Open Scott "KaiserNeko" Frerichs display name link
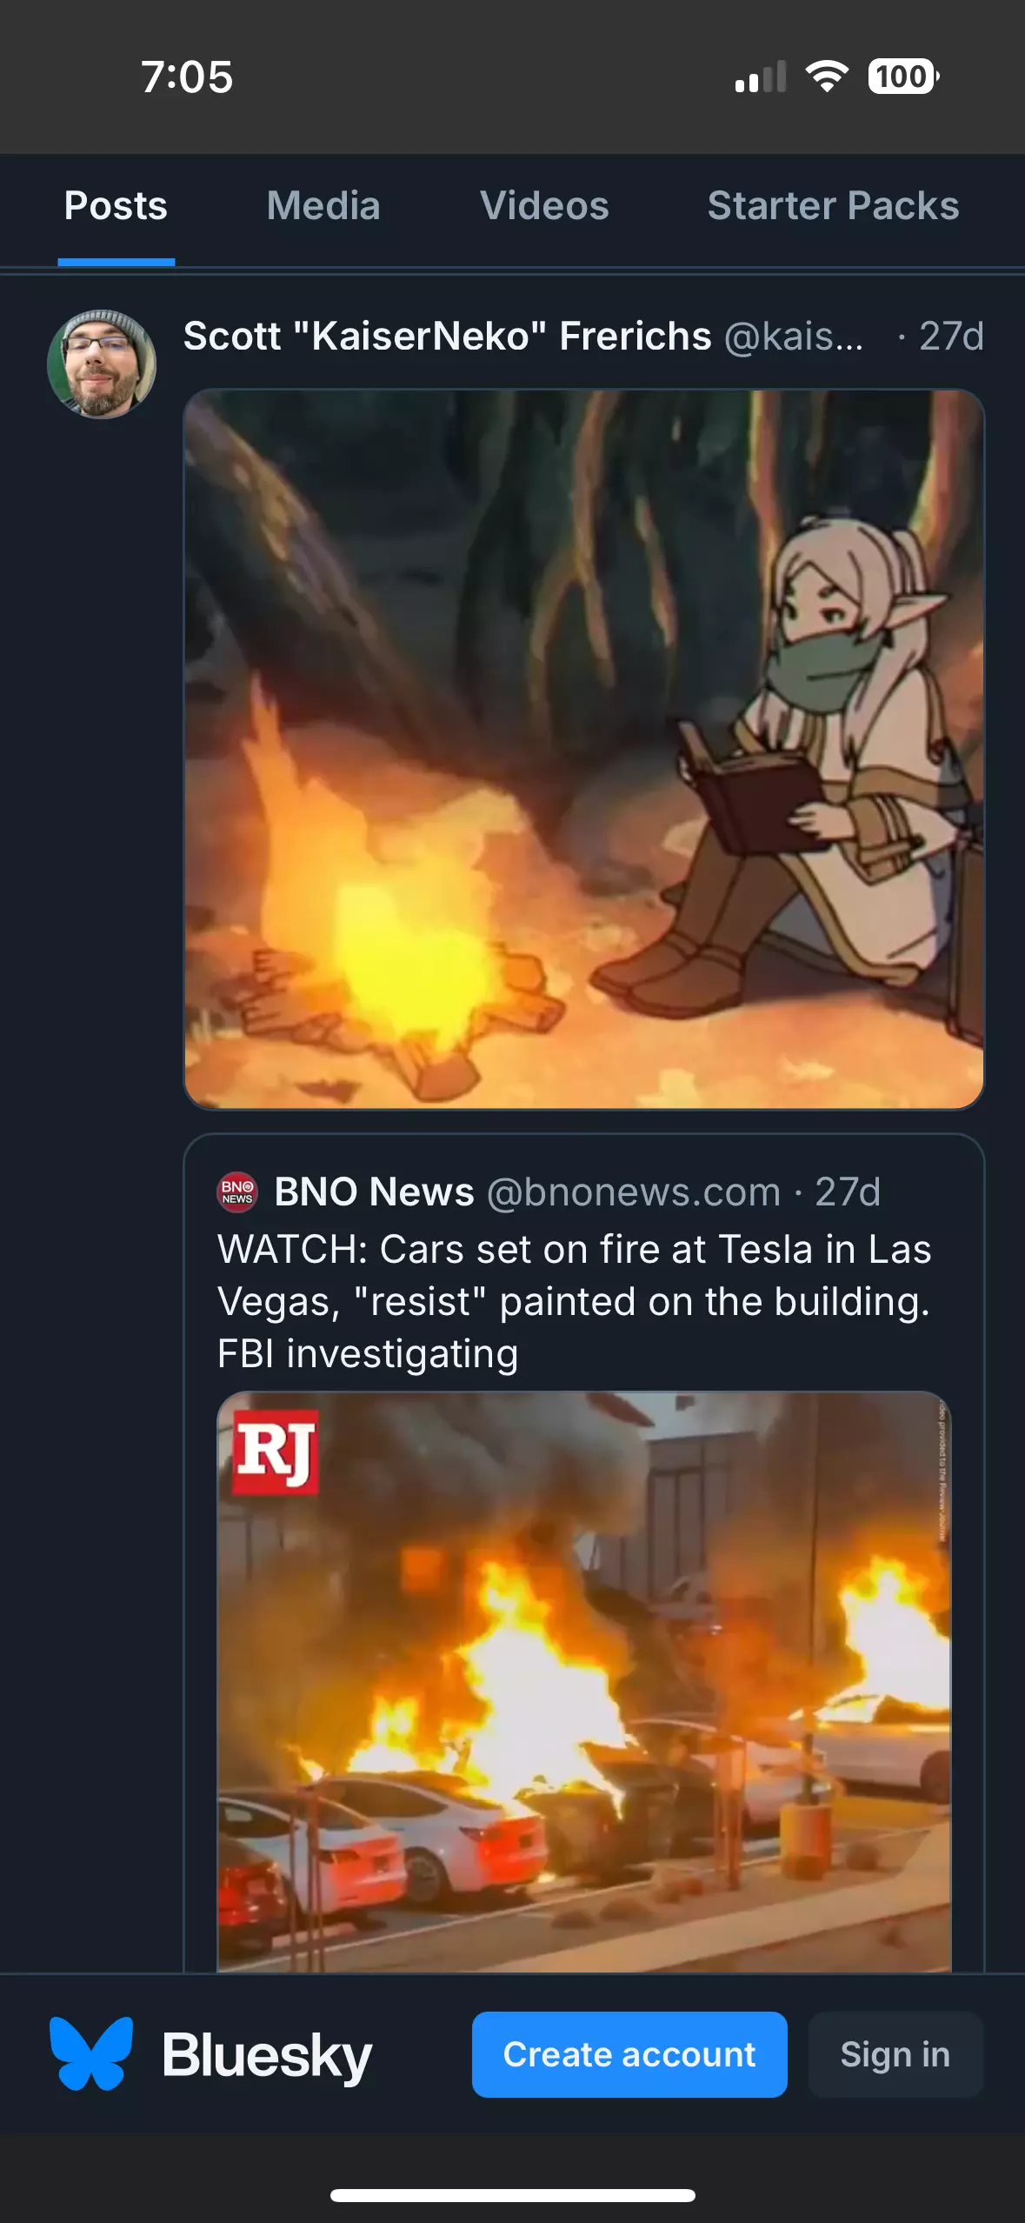1025x2223 pixels. [x=447, y=336]
